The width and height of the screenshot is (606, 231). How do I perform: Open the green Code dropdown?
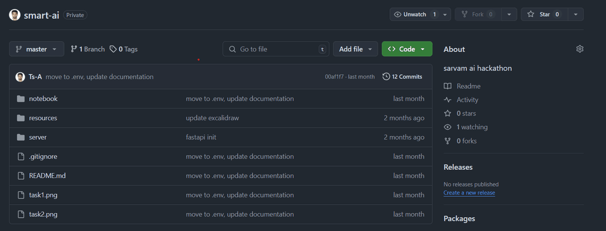(407, 49)
